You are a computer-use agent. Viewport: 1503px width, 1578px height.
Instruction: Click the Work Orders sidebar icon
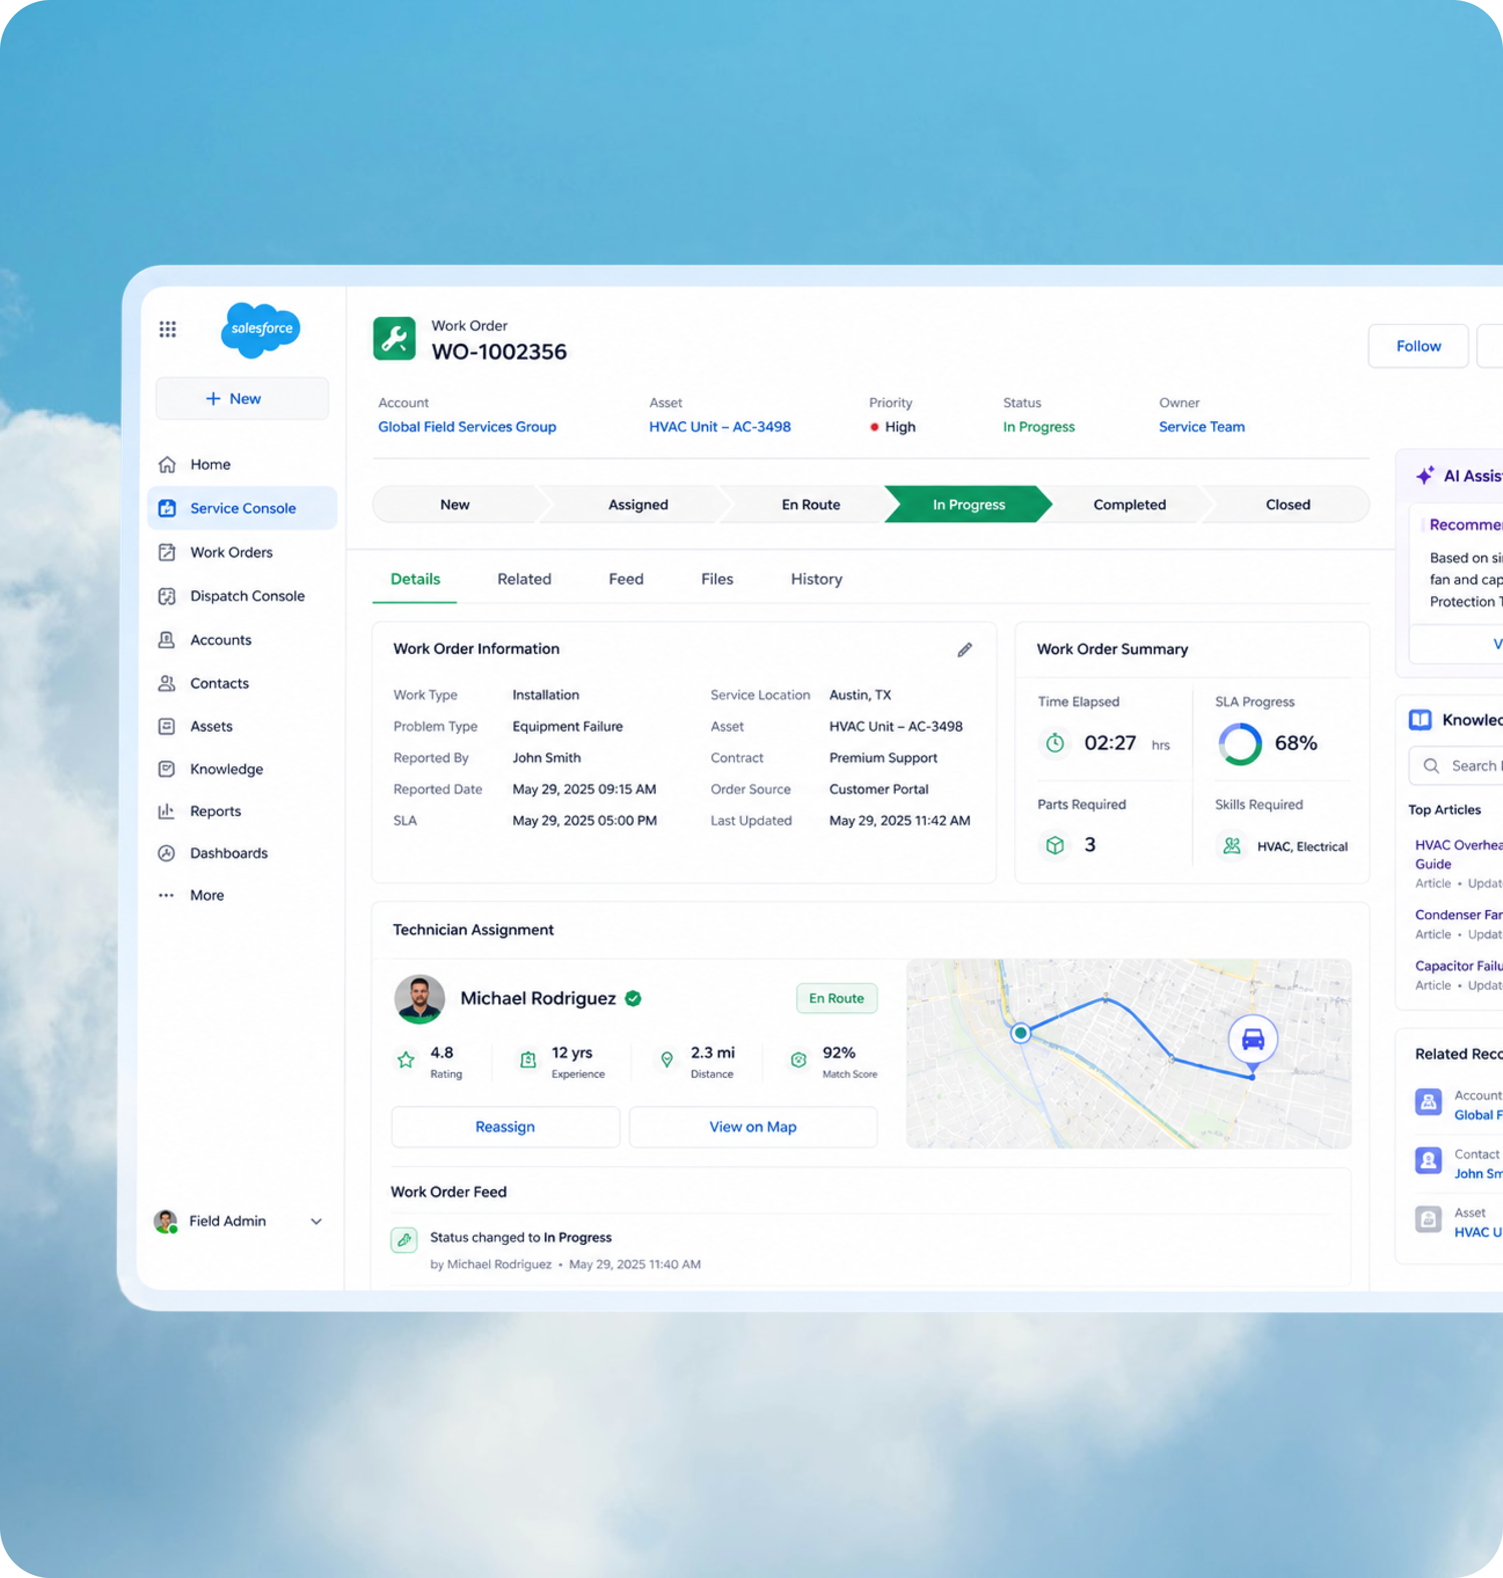tap(167, 552)
